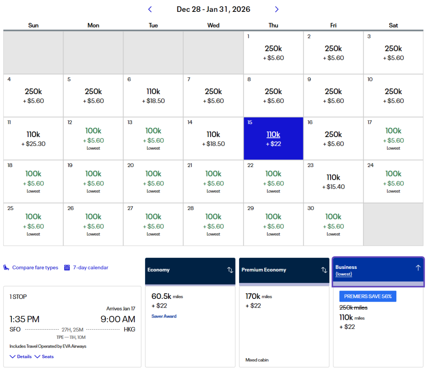Screen dimensions: 426x370
Task: Click the highlighted January 15 date cell
Action: [273, 138]
